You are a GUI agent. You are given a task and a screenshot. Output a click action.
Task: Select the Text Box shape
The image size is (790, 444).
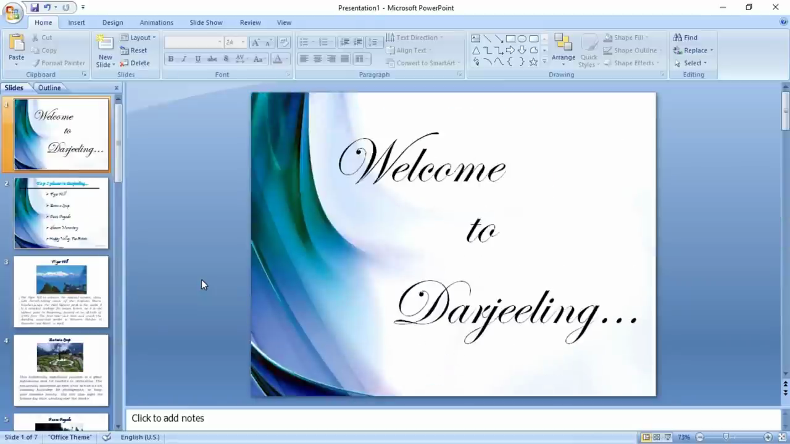(476, 38)
